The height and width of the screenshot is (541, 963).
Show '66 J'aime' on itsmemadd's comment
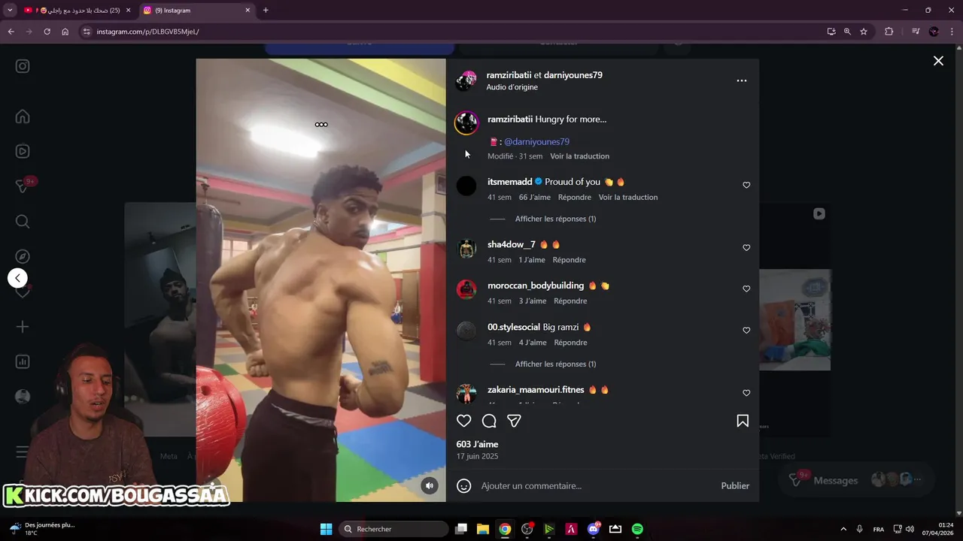[535, 197]
